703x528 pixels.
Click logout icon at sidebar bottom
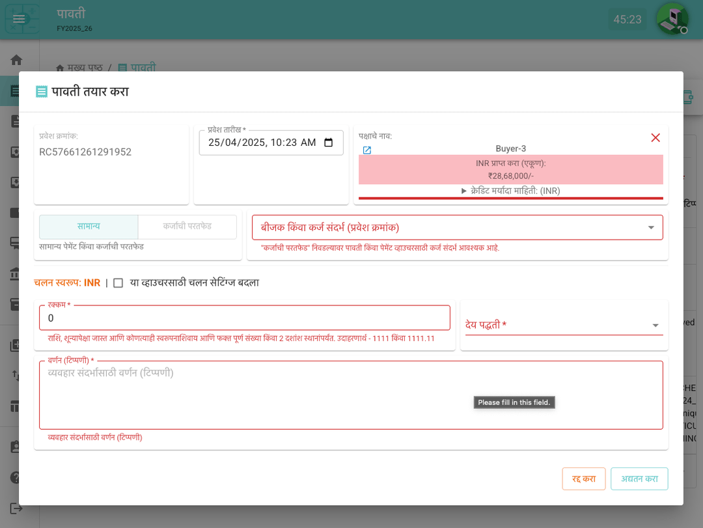pyautogui.click(x=16, y=508)
